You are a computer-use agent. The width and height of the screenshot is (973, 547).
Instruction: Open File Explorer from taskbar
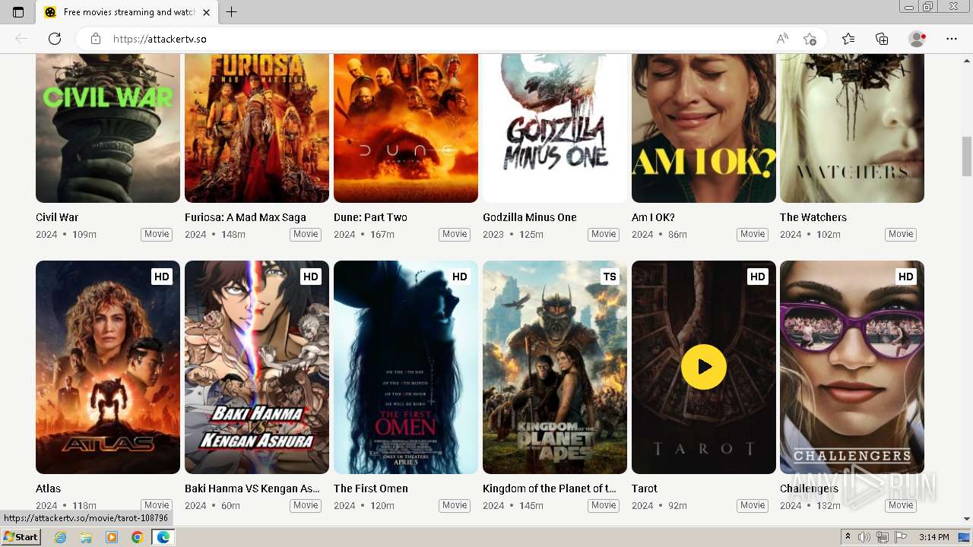click(86, 537)
